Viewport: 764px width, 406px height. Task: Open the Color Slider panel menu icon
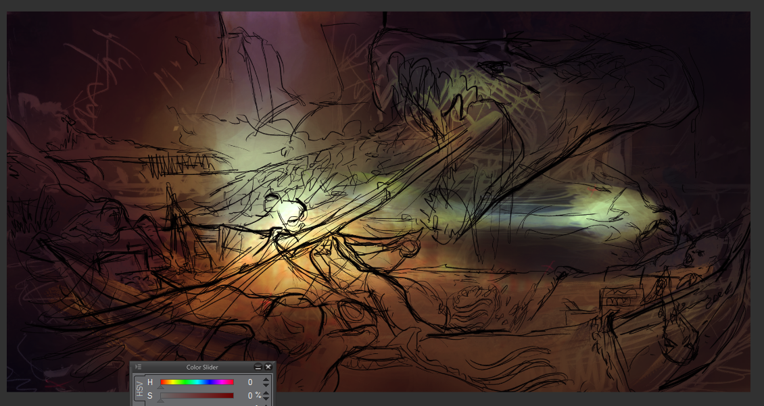[x=139, y=367]
